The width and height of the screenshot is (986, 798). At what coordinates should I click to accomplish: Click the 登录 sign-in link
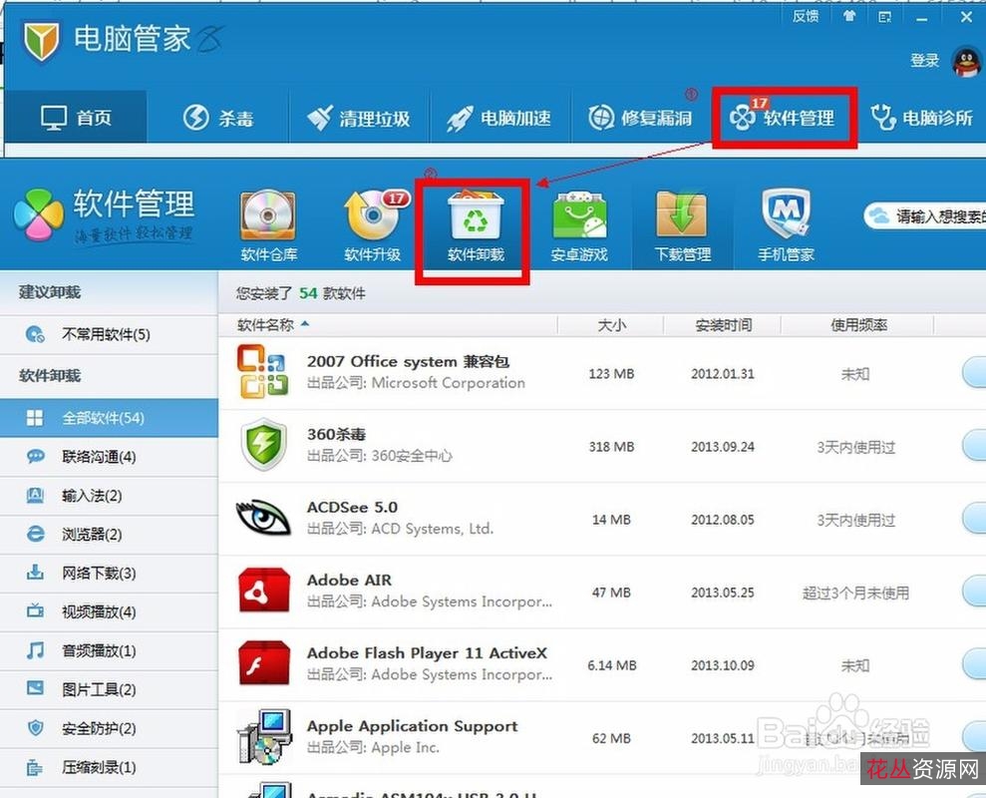[925, 61]
